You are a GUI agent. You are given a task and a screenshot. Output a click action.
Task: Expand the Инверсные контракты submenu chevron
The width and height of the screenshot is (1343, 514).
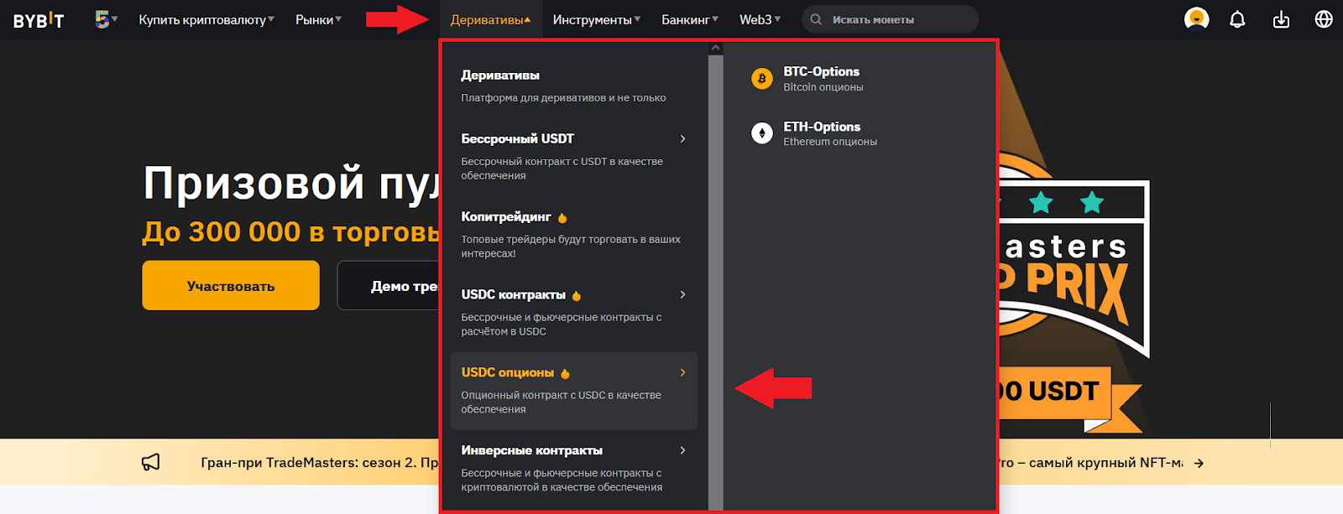point(682,450)
